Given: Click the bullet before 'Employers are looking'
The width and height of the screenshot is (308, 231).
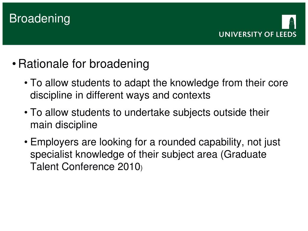Looking at the screenshot, I should [x=26, y=142].
